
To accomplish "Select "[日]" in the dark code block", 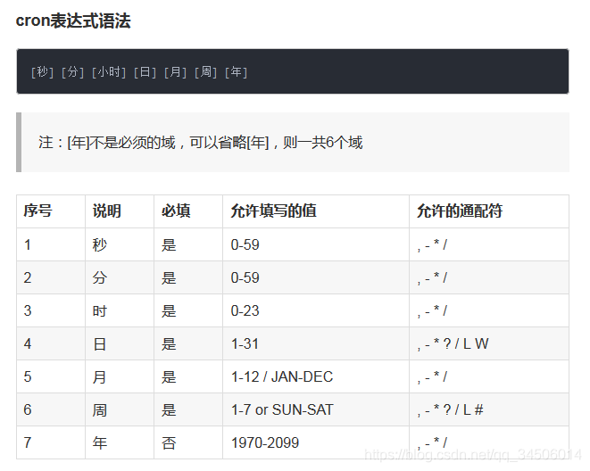I will coord(145,71).
